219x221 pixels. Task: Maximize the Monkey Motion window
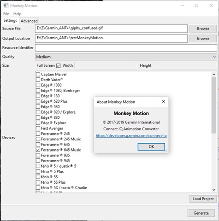pos(196,6)
